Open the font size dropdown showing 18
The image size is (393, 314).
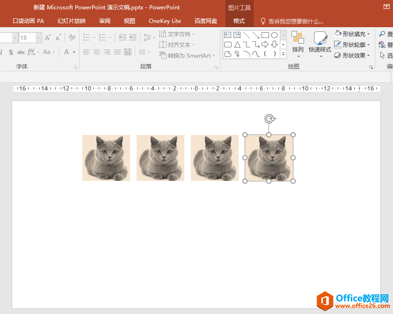pyautogui.click(x=38, y=37)
